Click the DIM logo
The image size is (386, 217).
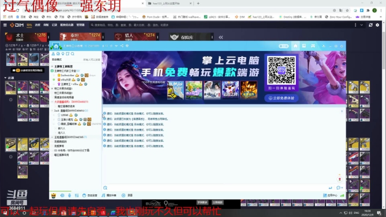pyautogui.click(x=17, y=25)
